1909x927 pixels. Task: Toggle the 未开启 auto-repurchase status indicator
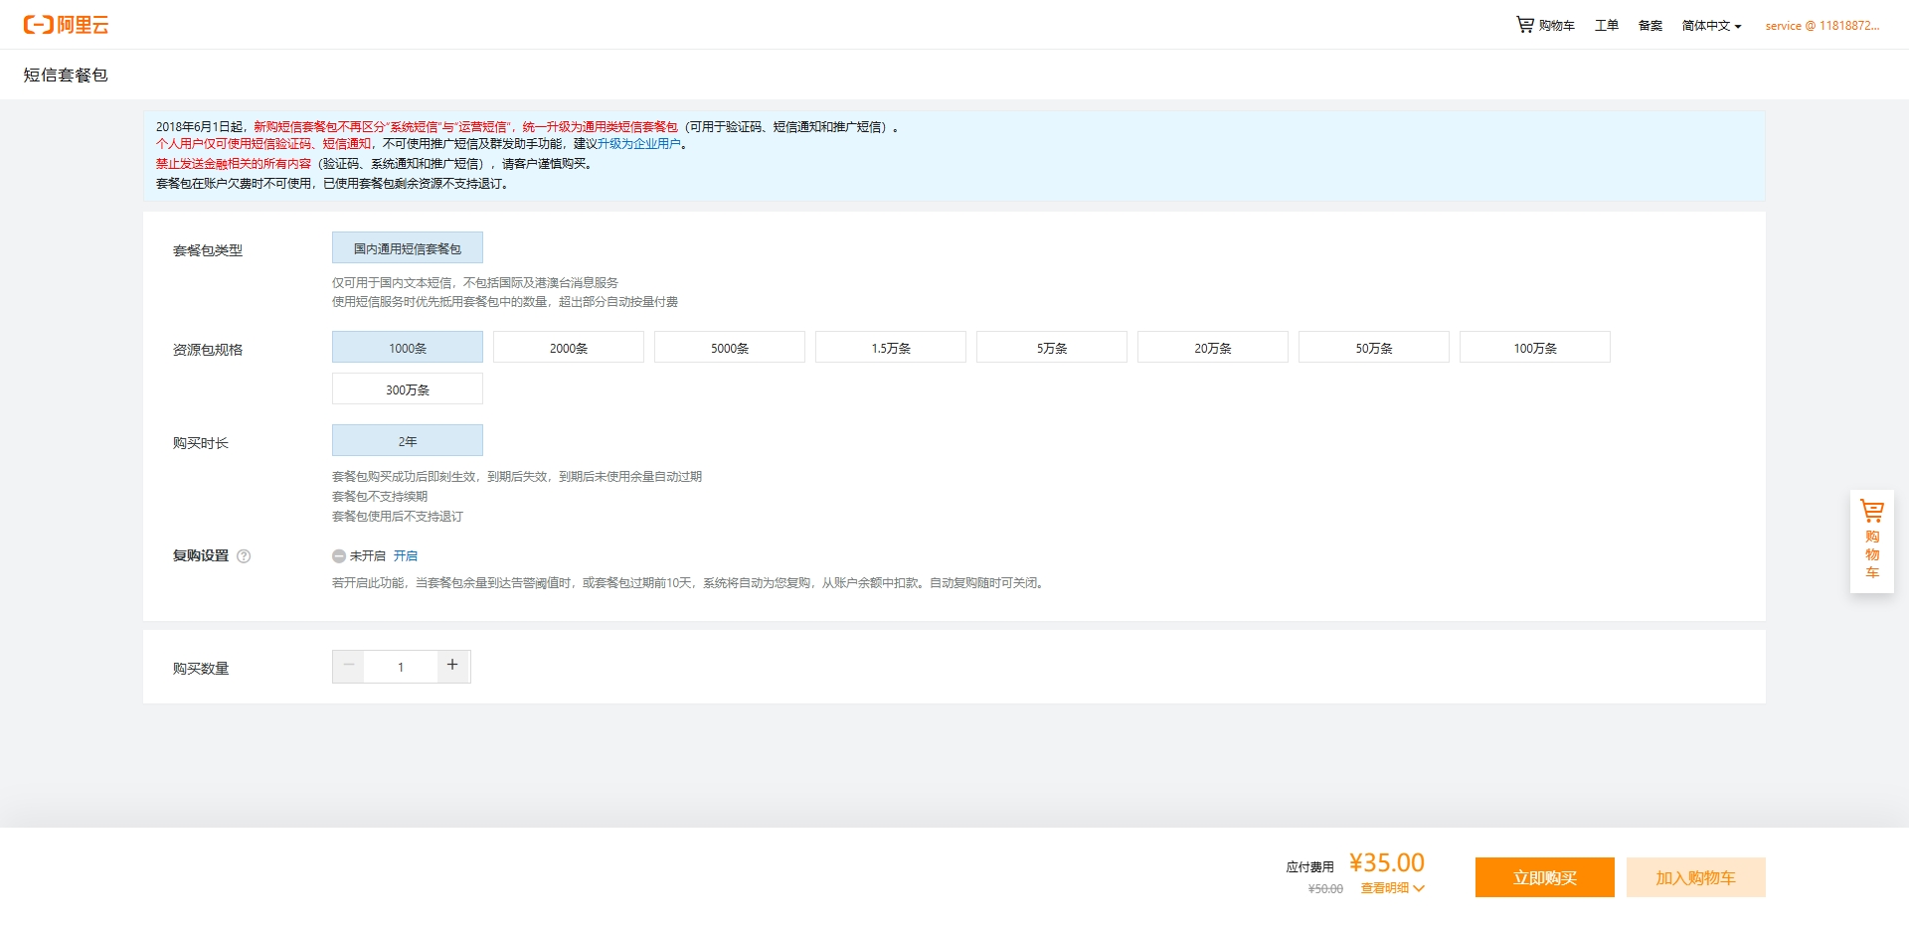point(339,556)
